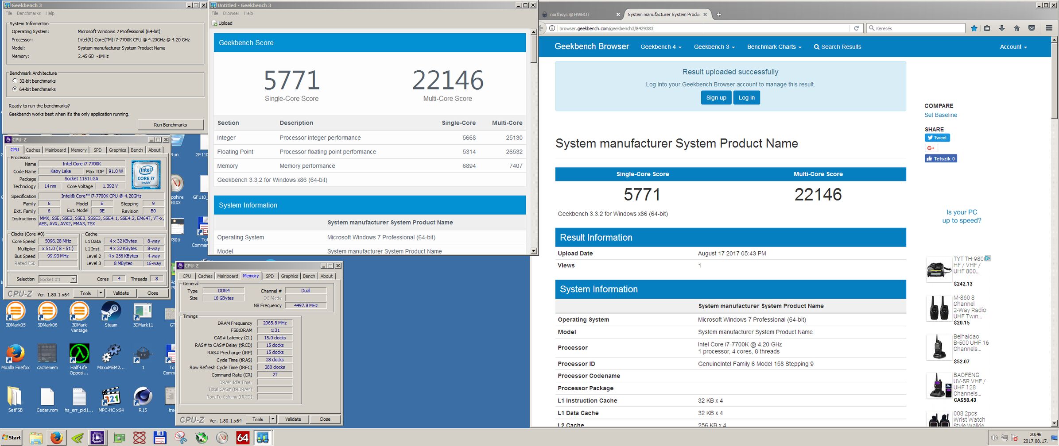Click Run Benchmarks button

pyautogui.click(x=171, y=125)
